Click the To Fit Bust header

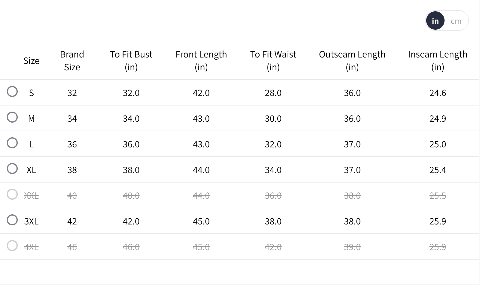pos(131,61)
